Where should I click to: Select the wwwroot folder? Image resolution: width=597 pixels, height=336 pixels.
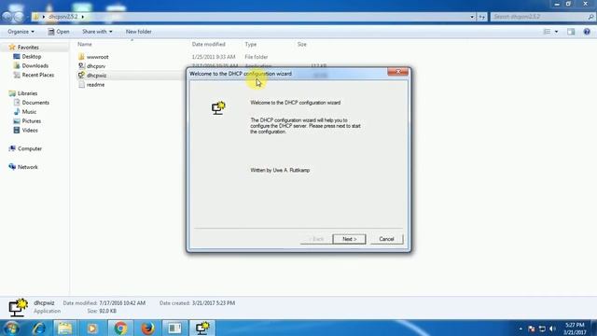[97, 57]
